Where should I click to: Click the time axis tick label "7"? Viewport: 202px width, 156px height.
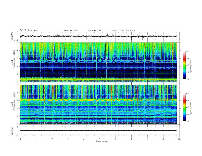132,139
